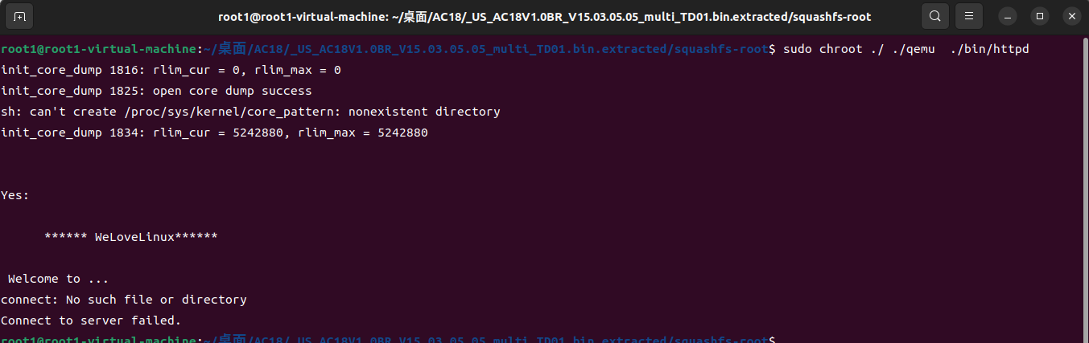Image resolution: width=1089 pixels, height=343 pixels.
Task: Open a new terminal tab
Action: tap(20, 16)
